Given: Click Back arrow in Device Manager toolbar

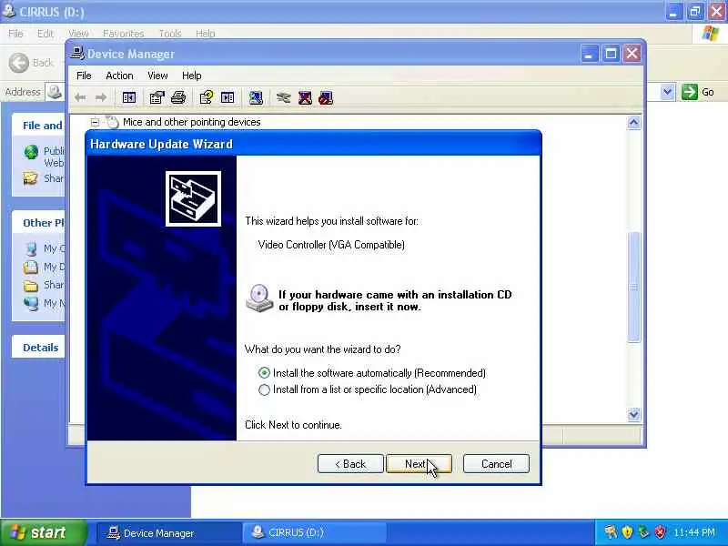Looking at the screenshot, I should click(x=80, y=97).
